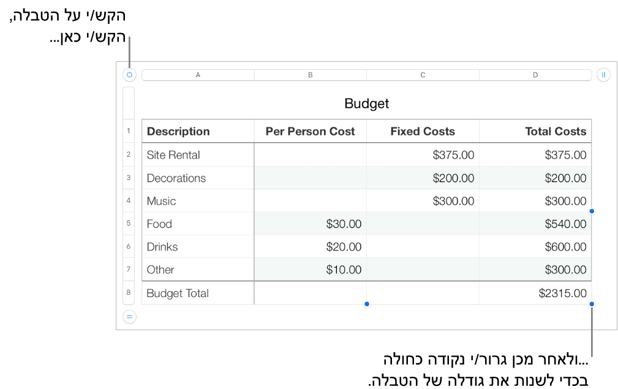
Task: Select the Budget Total cell
Action: tap(198, 293)
